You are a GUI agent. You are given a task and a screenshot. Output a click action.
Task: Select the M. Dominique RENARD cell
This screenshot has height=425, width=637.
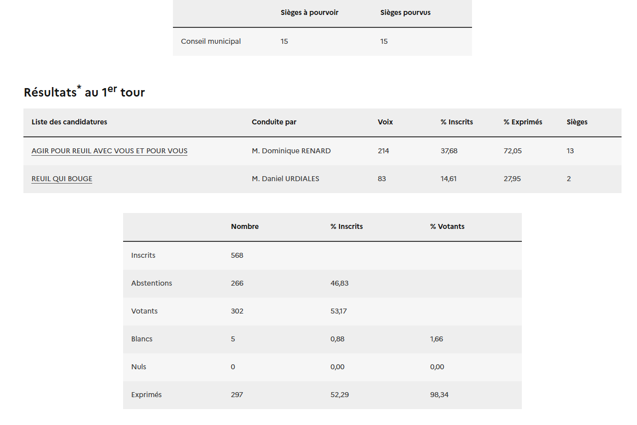pyautogui.click(x=291, y=151)
